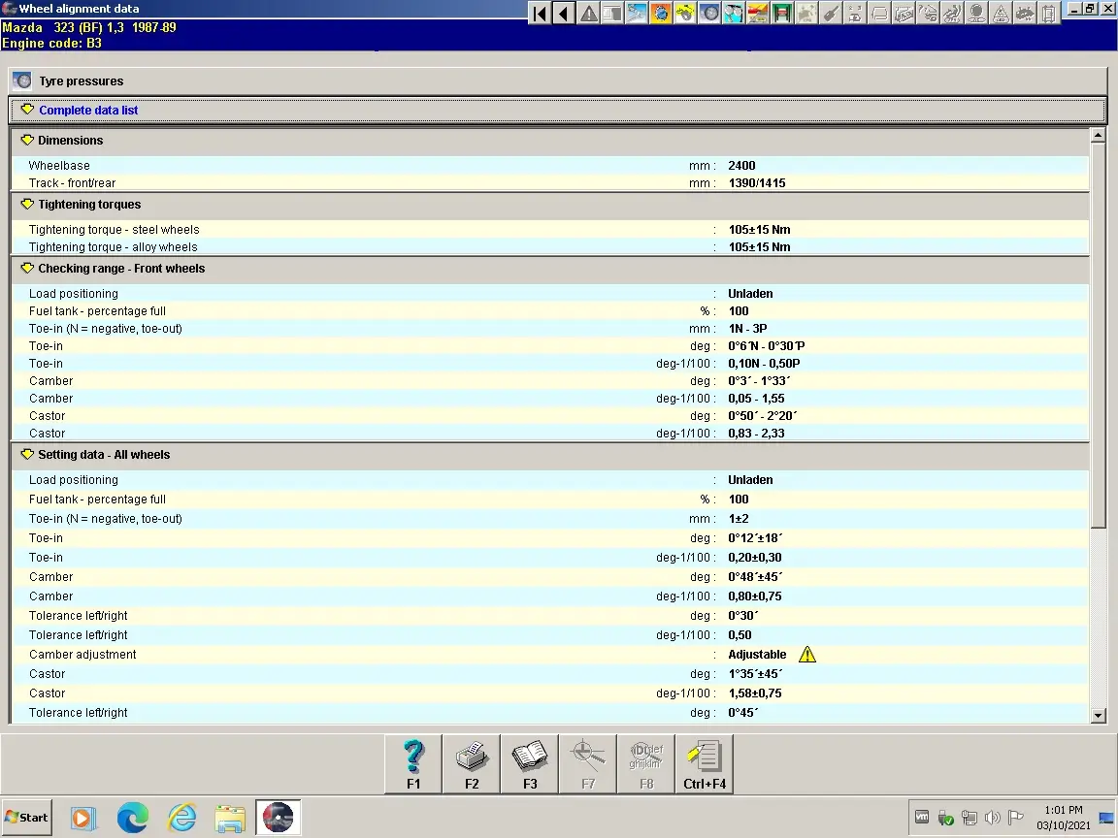Click the camber adjustment warning icon
Image resolution: width=1118 pixels, height=838 pixels.
(807, 655)
